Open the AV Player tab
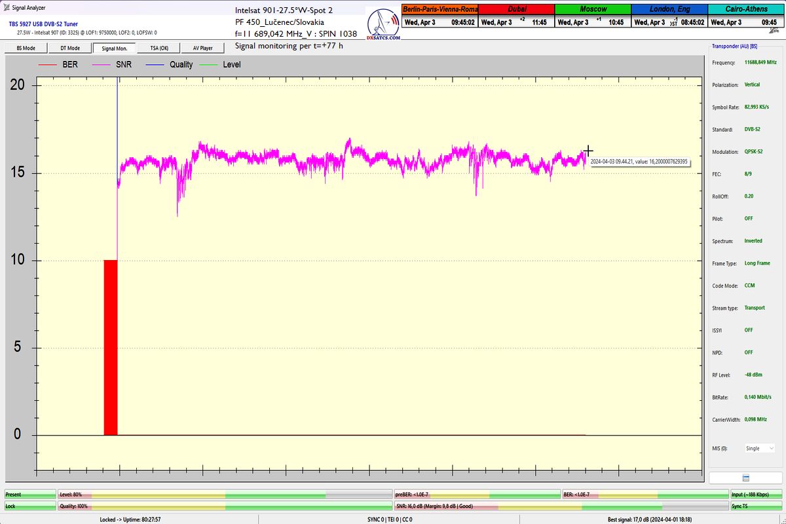This screenshot has width=786, height=524. (202, 48)
